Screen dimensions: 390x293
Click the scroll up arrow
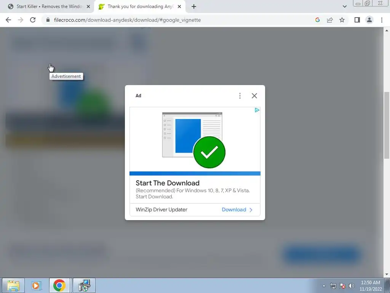coord(387,31)
